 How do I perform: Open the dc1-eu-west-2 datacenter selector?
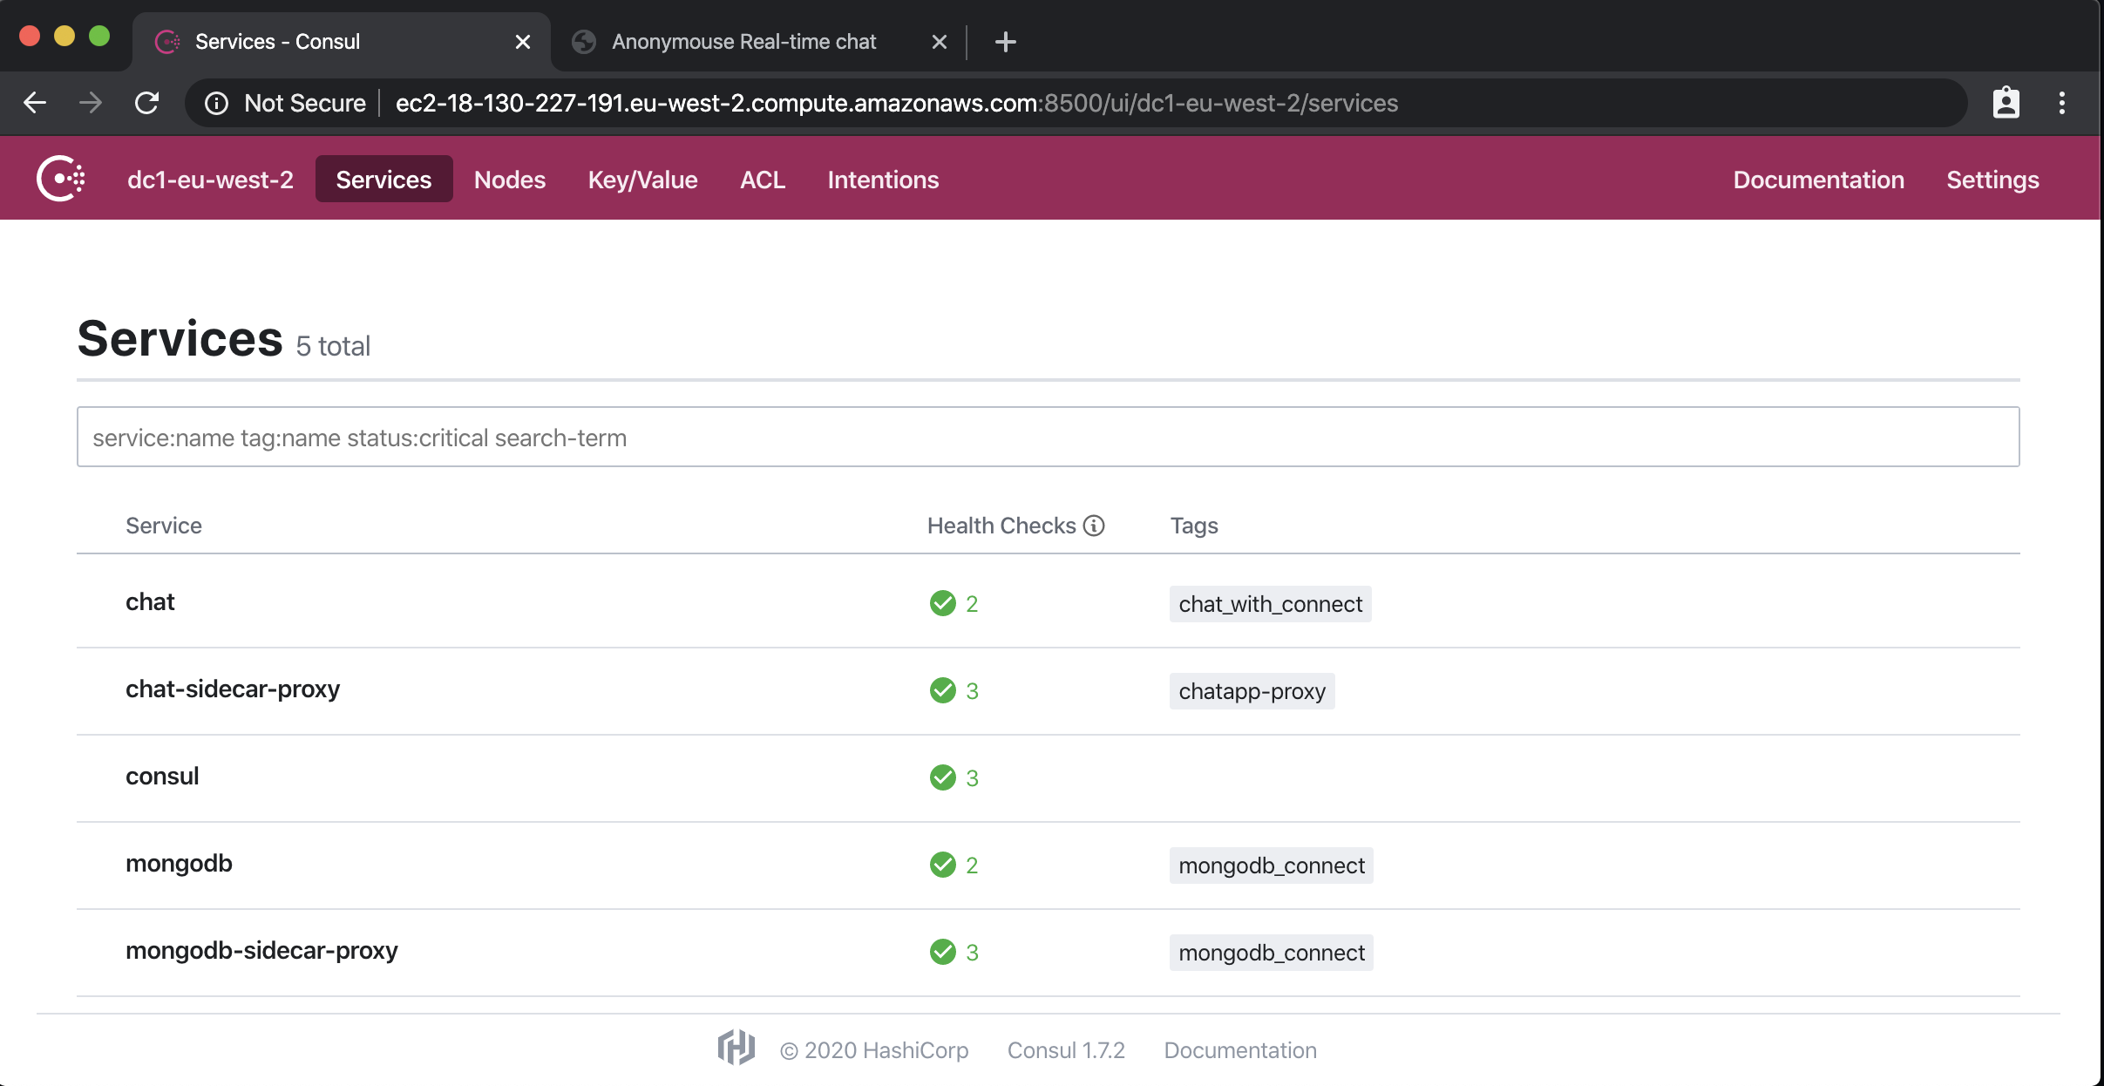click(x=210, y=180)
